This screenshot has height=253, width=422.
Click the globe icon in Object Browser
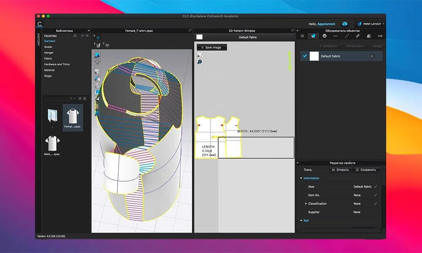tap(324, 36)
